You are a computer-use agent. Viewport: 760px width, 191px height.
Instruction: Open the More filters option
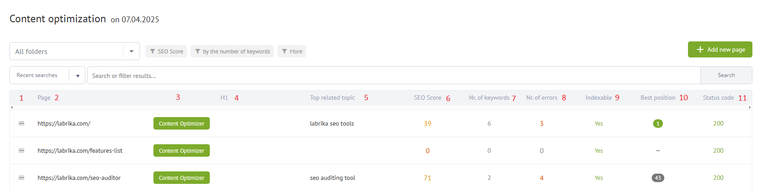click(292, 51)
